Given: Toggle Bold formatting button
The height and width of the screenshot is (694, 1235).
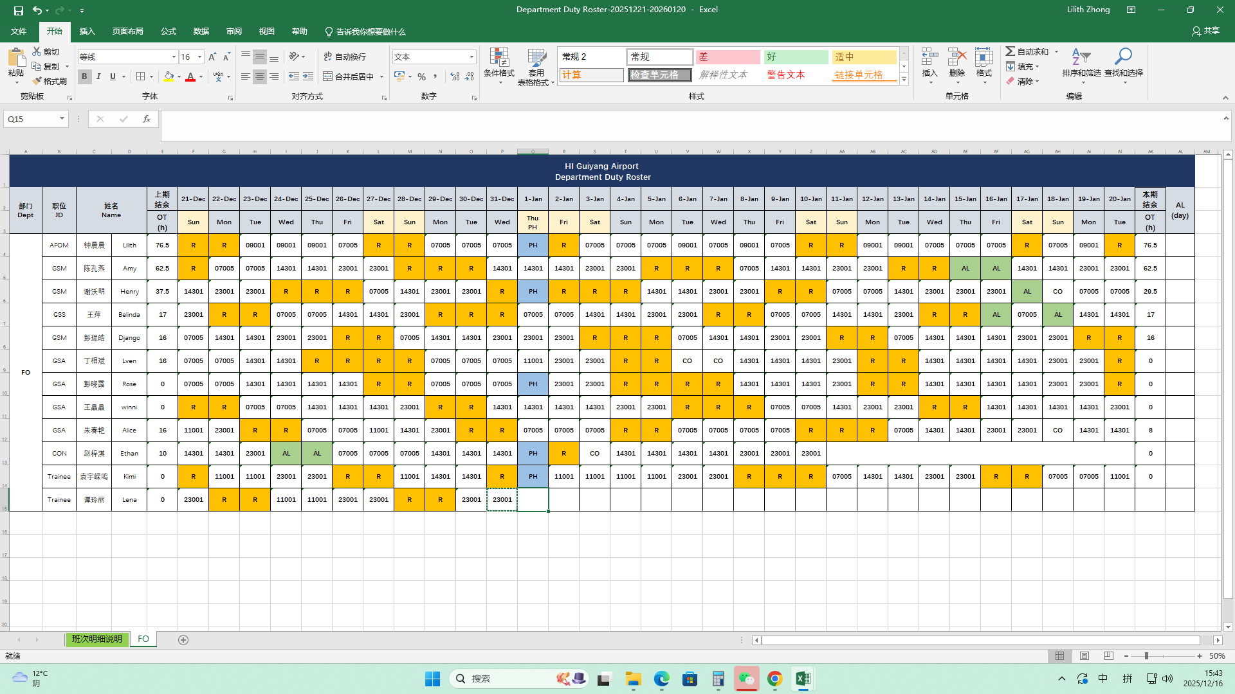Looking at the screenshot, I should pyautogui.click(x=84, y=76).
